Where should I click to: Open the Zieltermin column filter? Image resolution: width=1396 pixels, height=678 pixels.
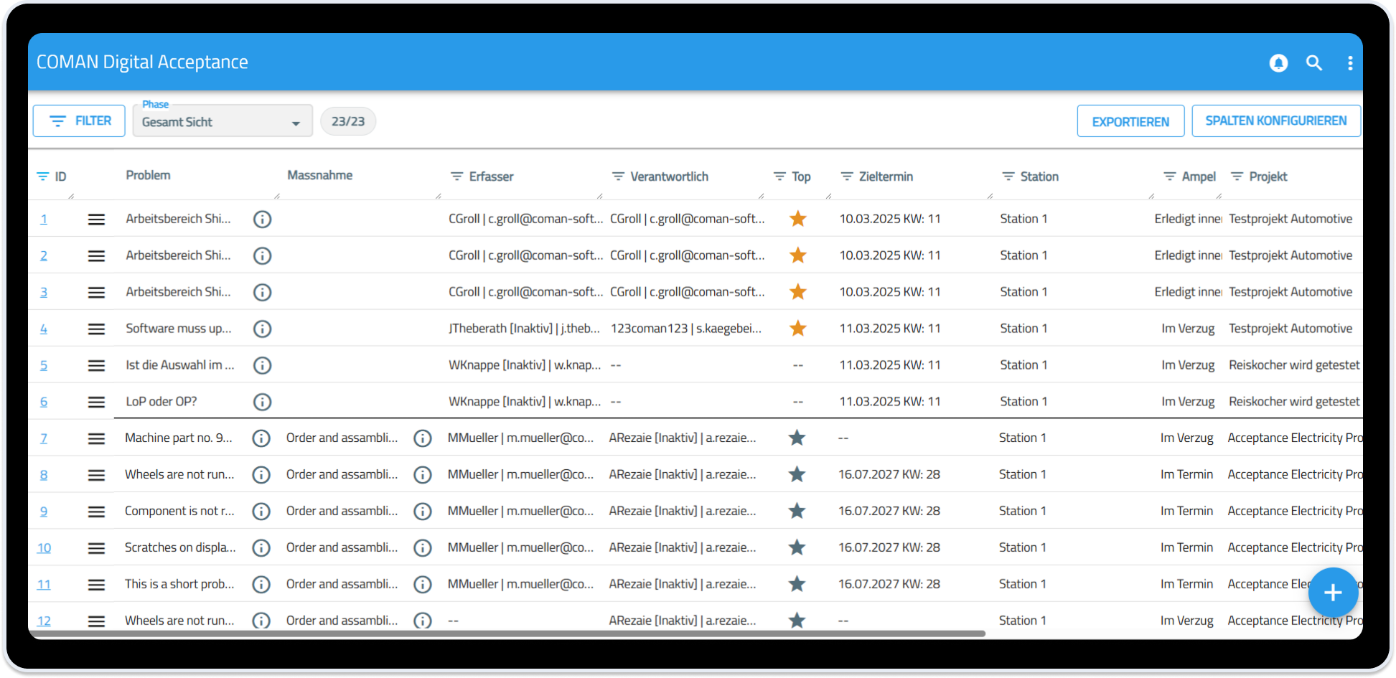click(847, 176)
